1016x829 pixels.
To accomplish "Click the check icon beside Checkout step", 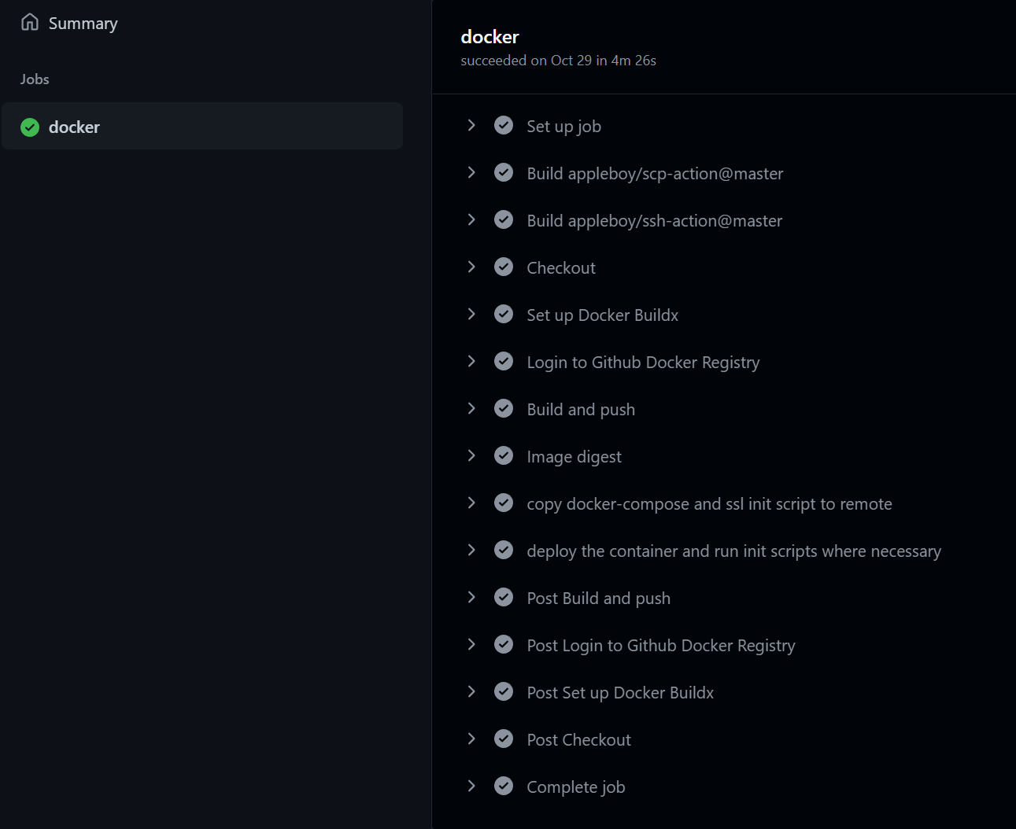I will (504, 267).
